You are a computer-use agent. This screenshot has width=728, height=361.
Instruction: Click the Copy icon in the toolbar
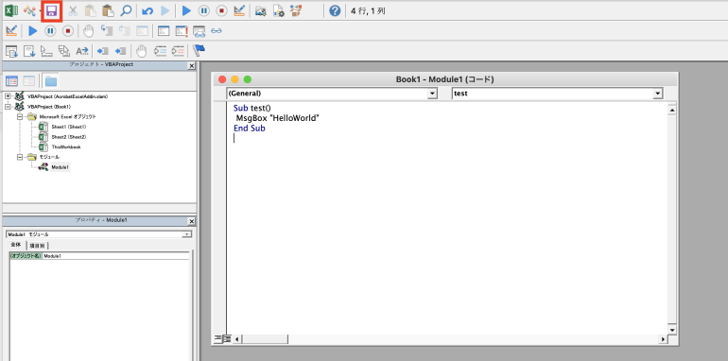pos(91,10)
